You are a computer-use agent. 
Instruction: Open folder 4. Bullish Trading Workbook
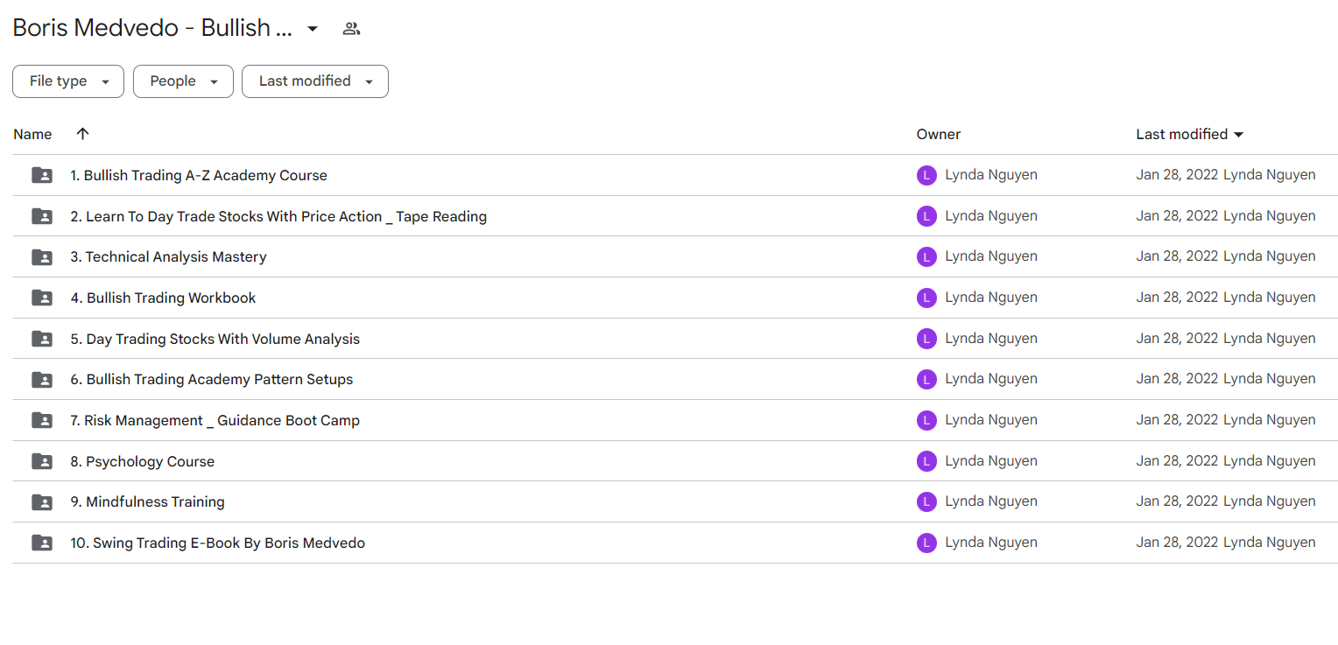click(x=163, y=298)
